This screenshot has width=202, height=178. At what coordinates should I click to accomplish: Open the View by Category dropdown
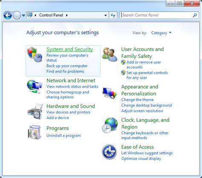[x=161, y=33]
